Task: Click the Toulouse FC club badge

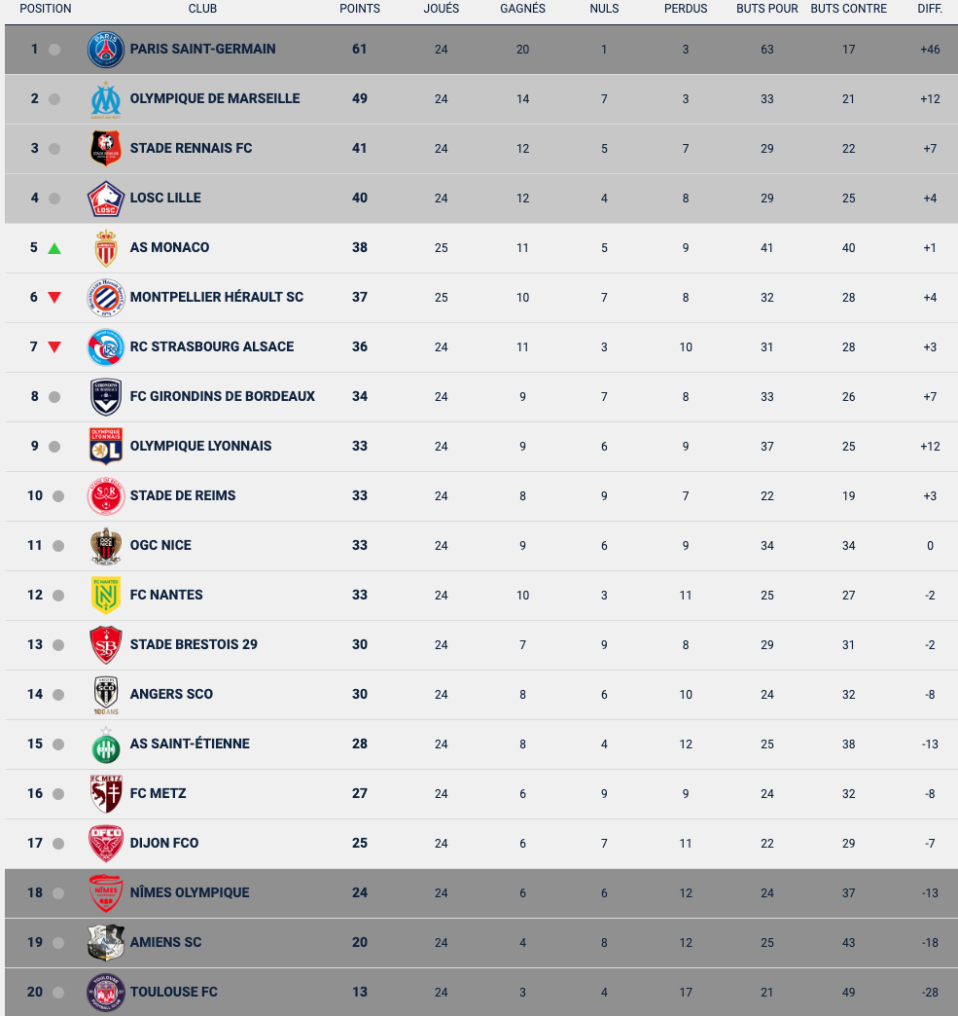Action: click(x=106, y=992)
